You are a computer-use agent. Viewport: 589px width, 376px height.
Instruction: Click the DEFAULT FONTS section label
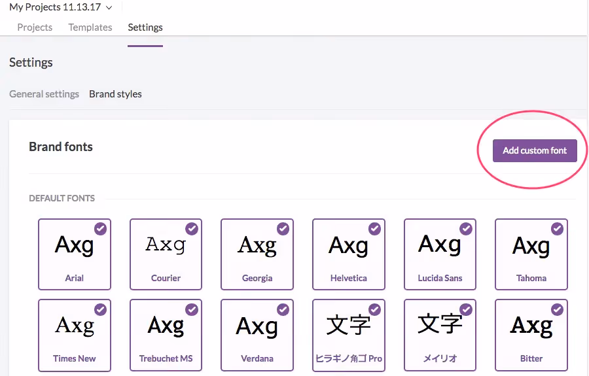coord(62,198)
